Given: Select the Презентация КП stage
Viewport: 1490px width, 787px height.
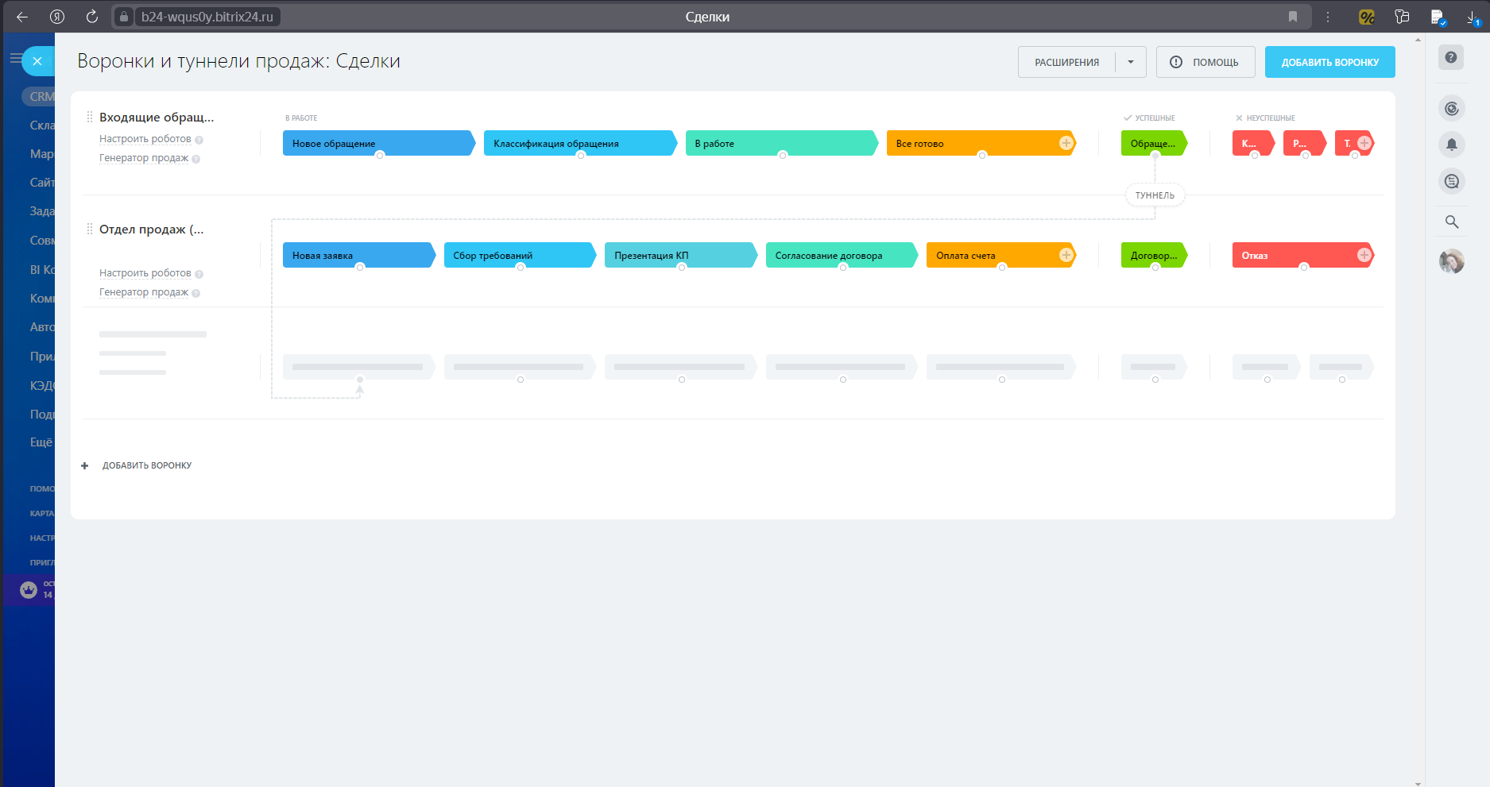Looking at the screenshot, I should [x=680, y=255].
